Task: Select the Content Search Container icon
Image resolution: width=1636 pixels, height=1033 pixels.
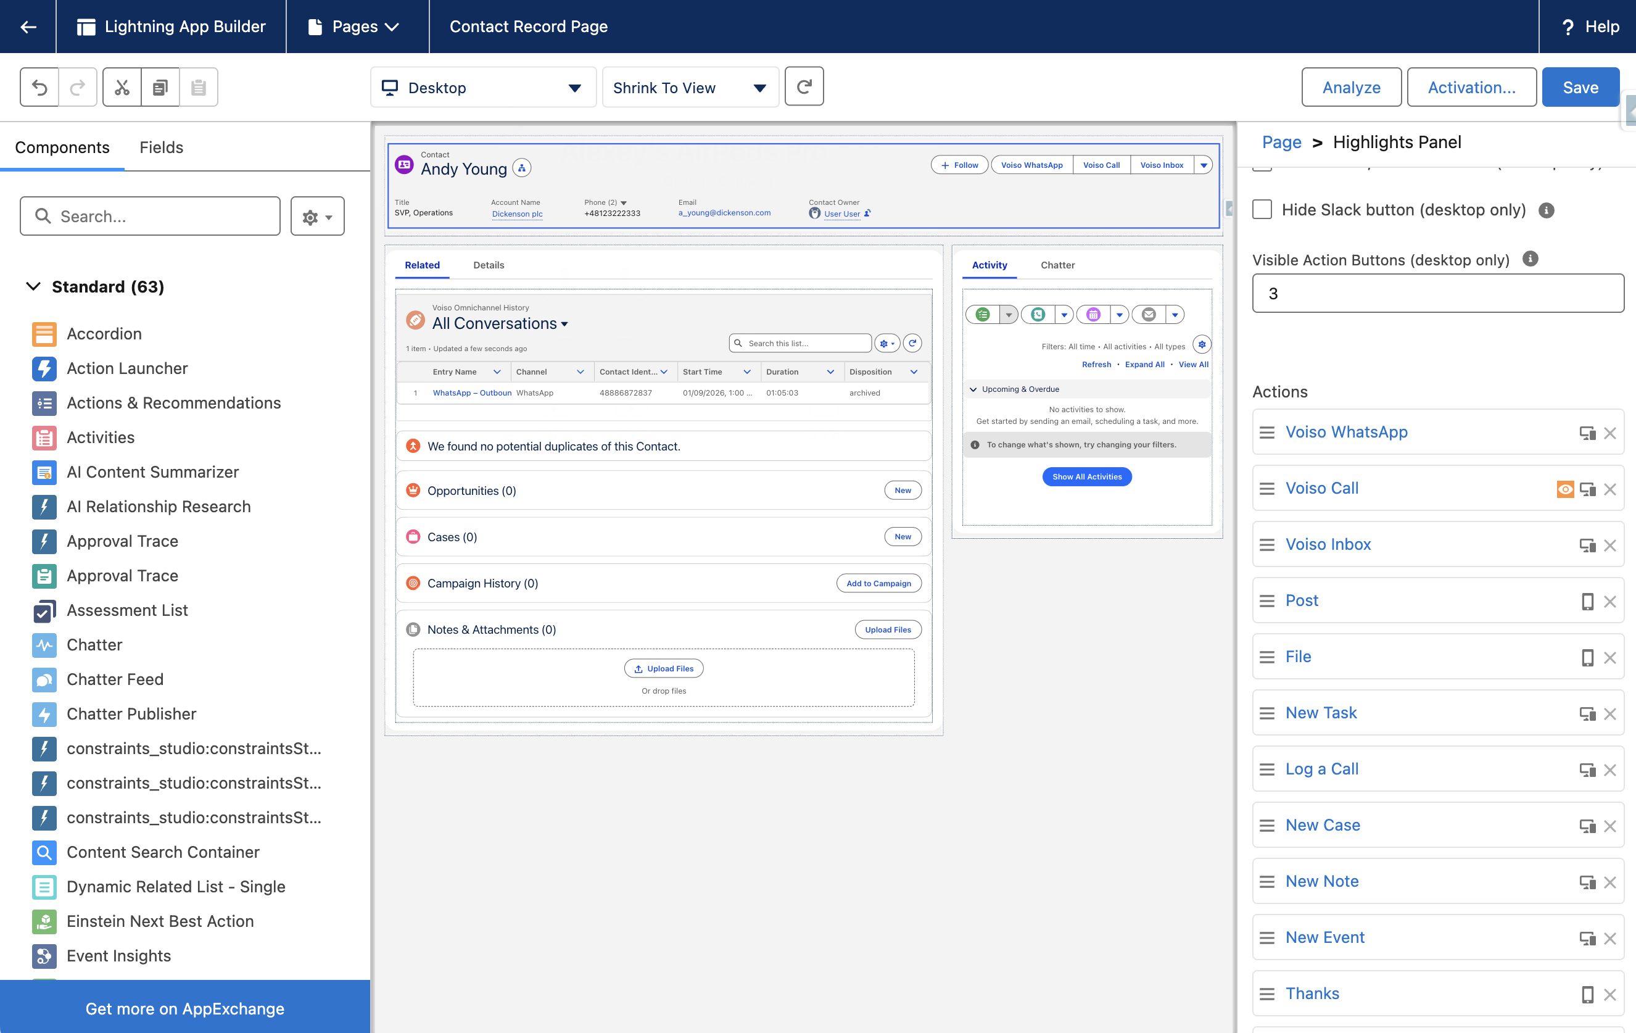Action: [x=44, y=852]
